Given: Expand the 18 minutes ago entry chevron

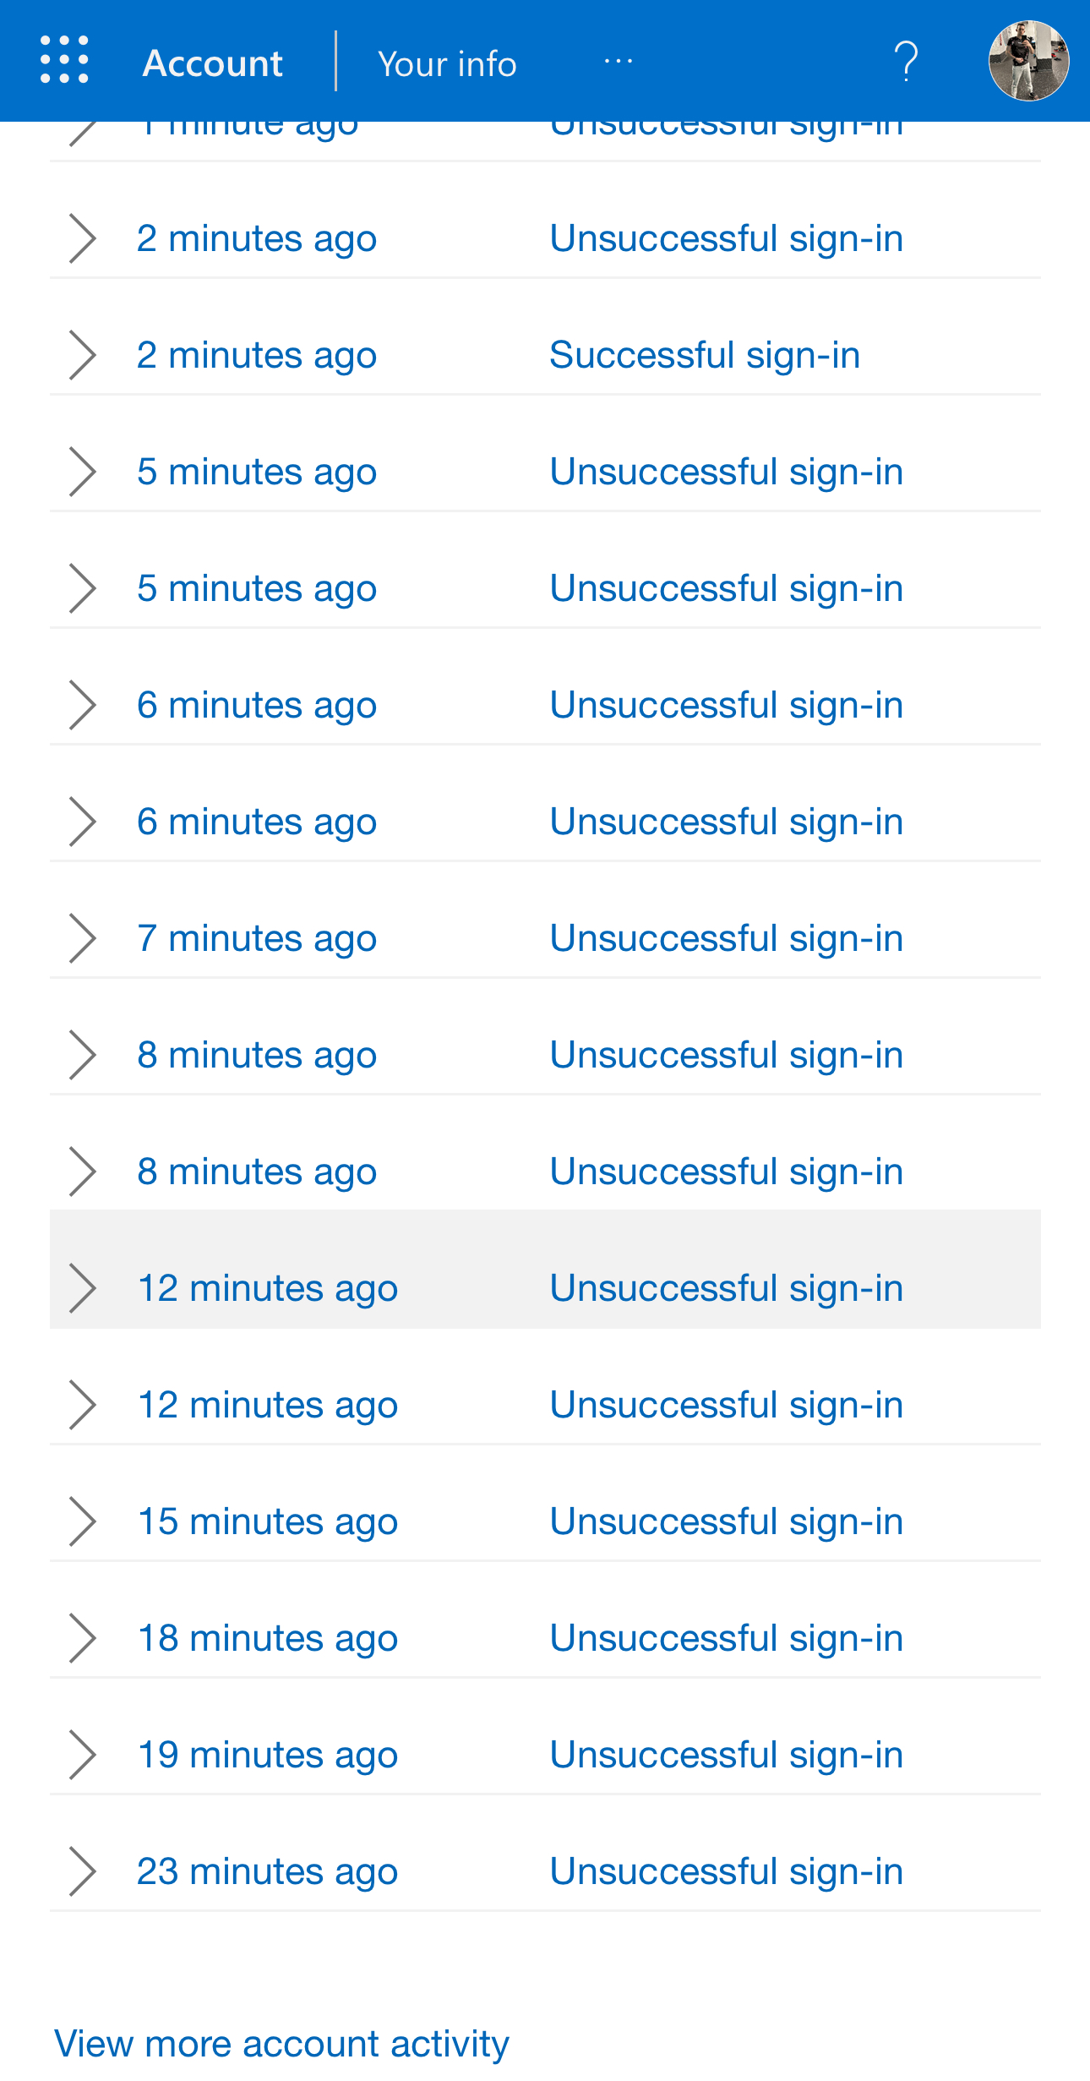Looking at the screenshot, I should [x=82, y=1638].
